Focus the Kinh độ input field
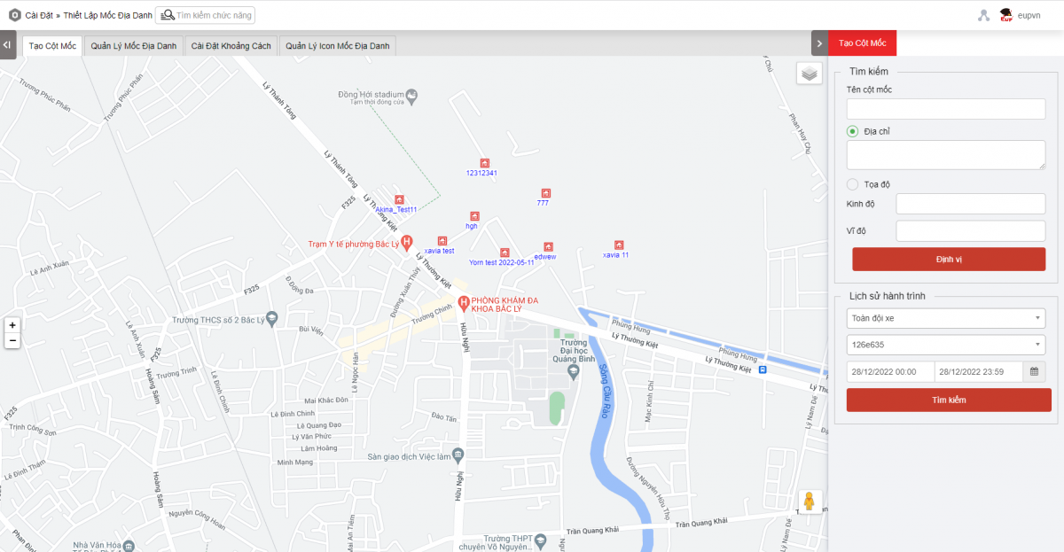Image resolution: width=1064 pixels, height=552 pixels. (x=971, y=204)
